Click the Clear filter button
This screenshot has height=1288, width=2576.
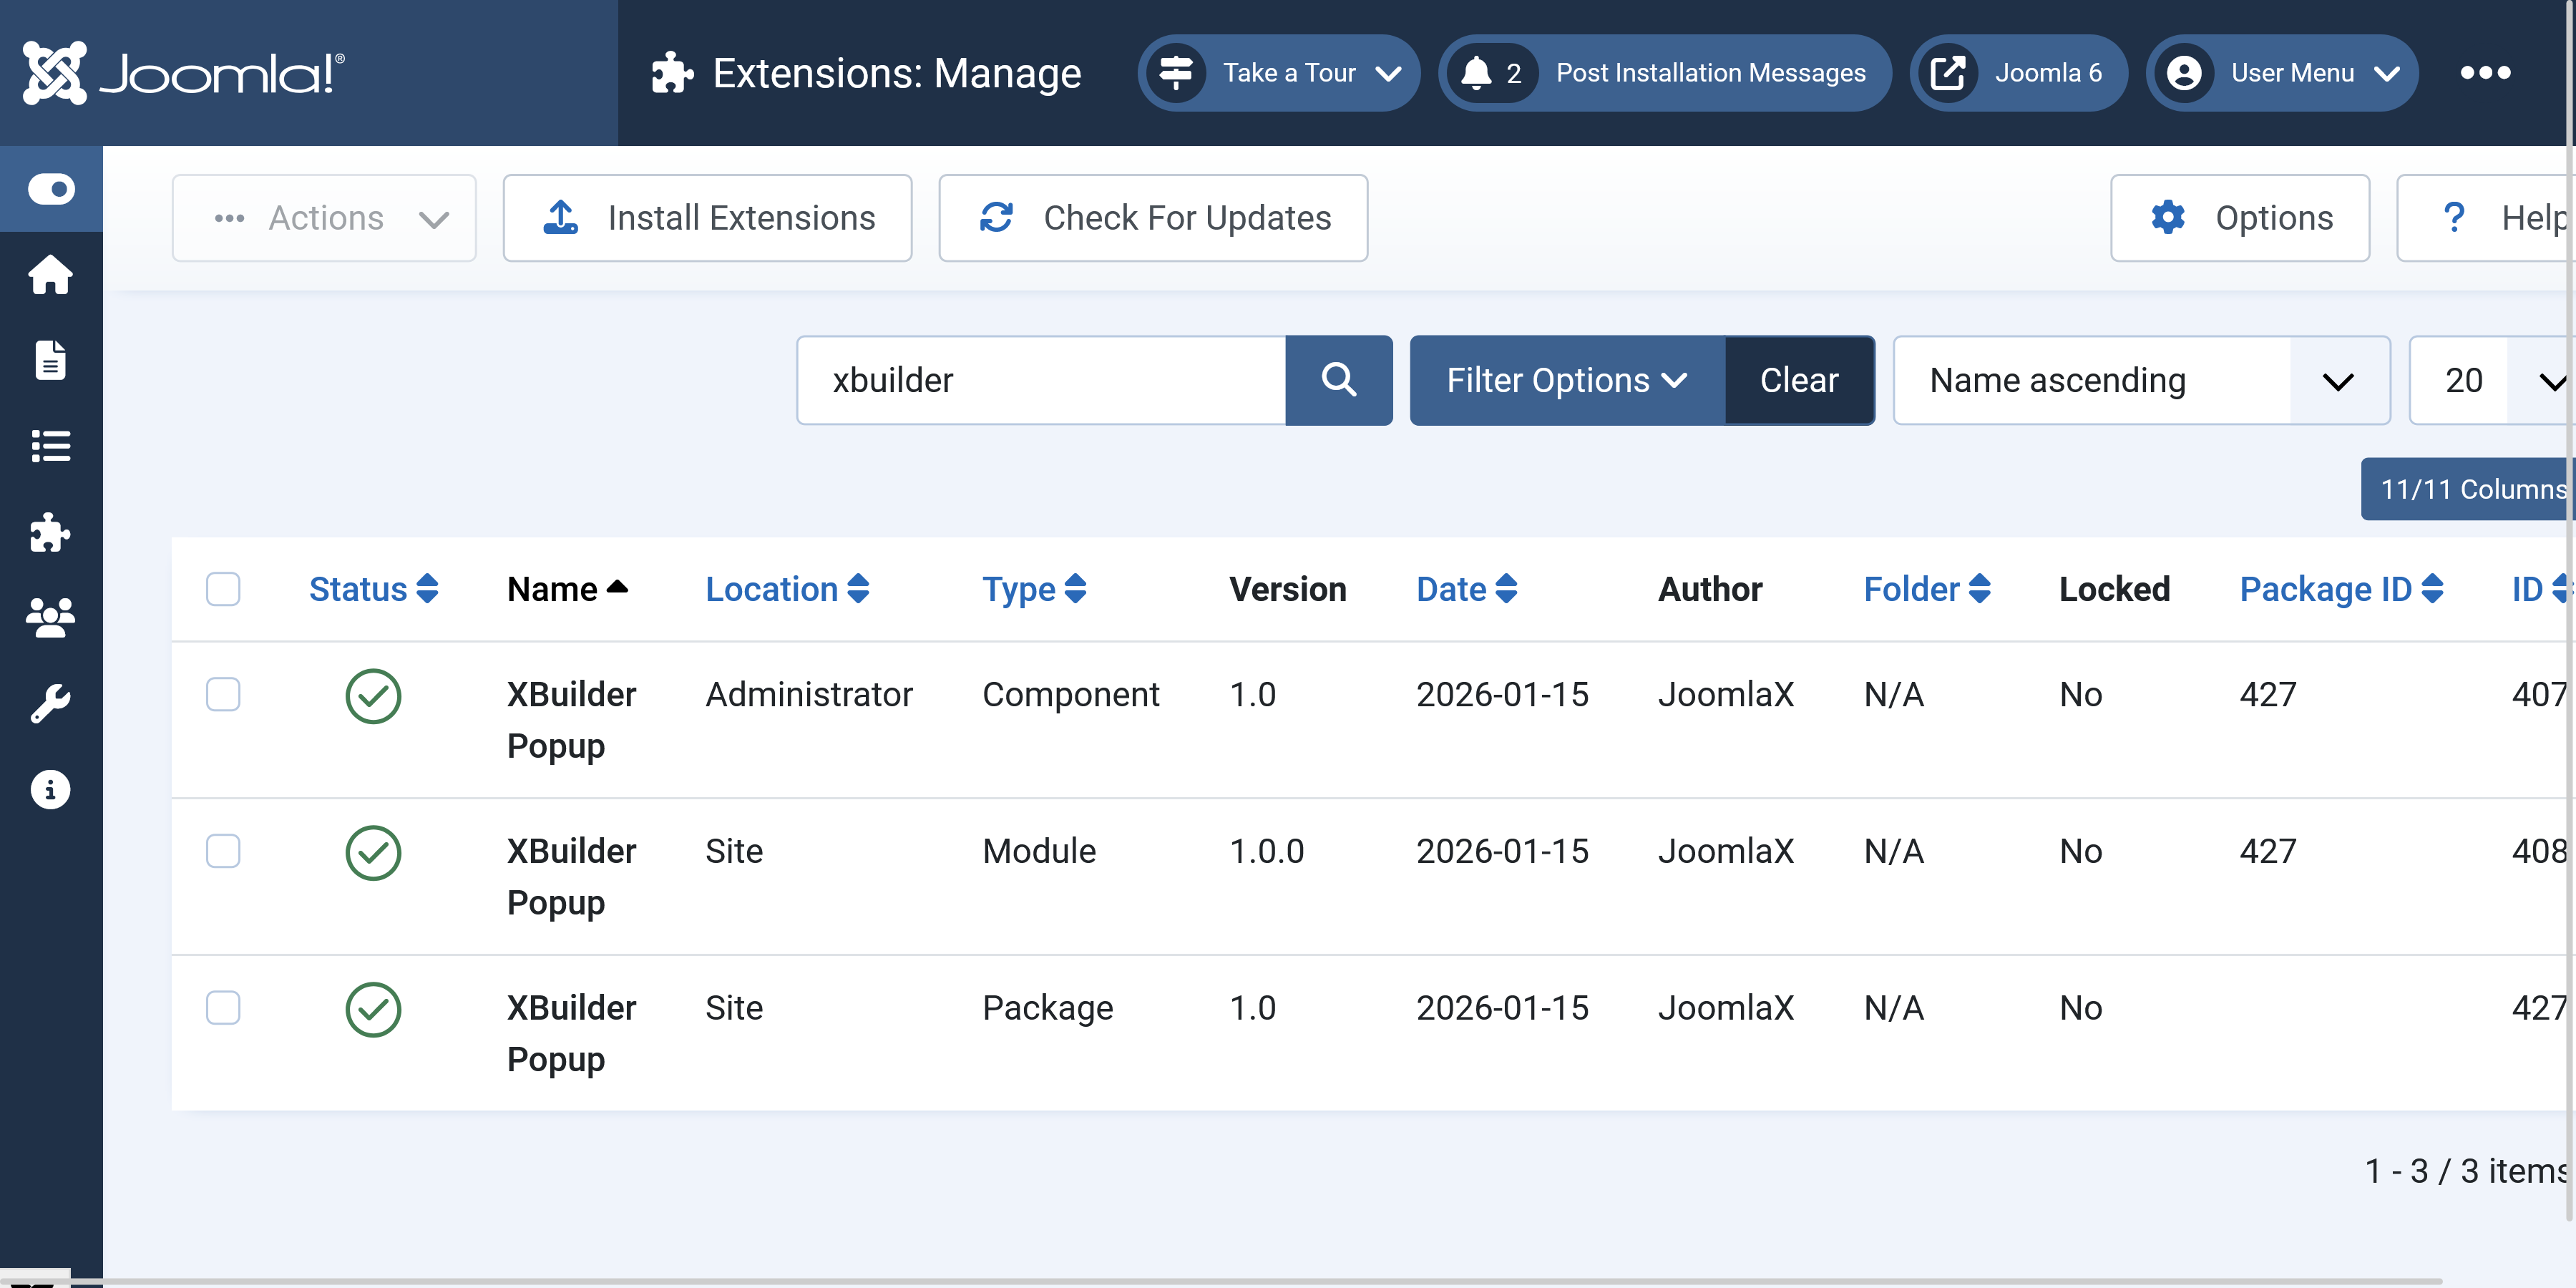[x=1798, y=380]
